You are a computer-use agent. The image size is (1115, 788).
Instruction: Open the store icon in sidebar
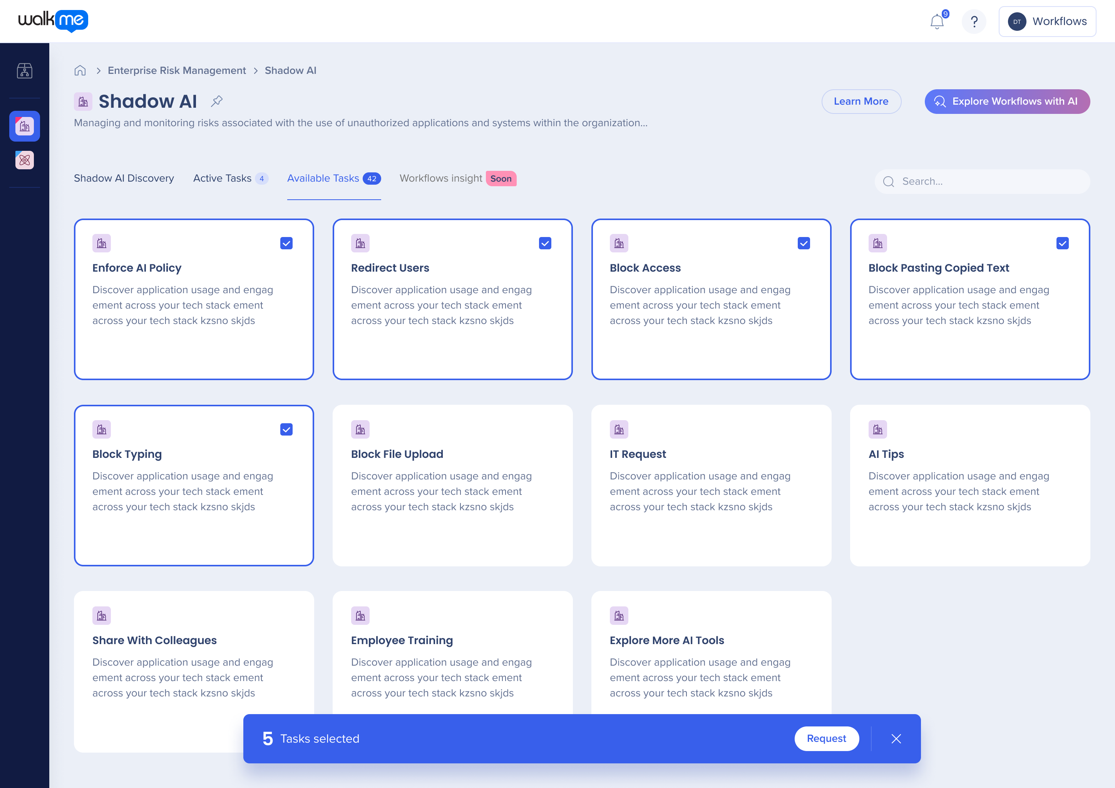tap(25, 71)
